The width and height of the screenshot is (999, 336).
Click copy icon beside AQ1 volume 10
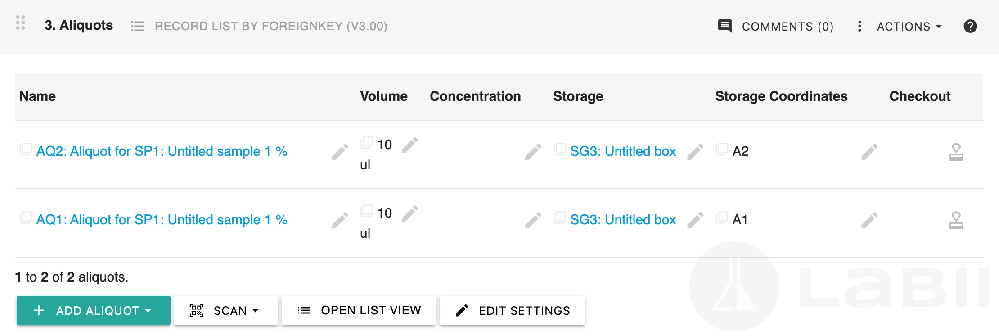pyautogui.click(x=367, y=211)
